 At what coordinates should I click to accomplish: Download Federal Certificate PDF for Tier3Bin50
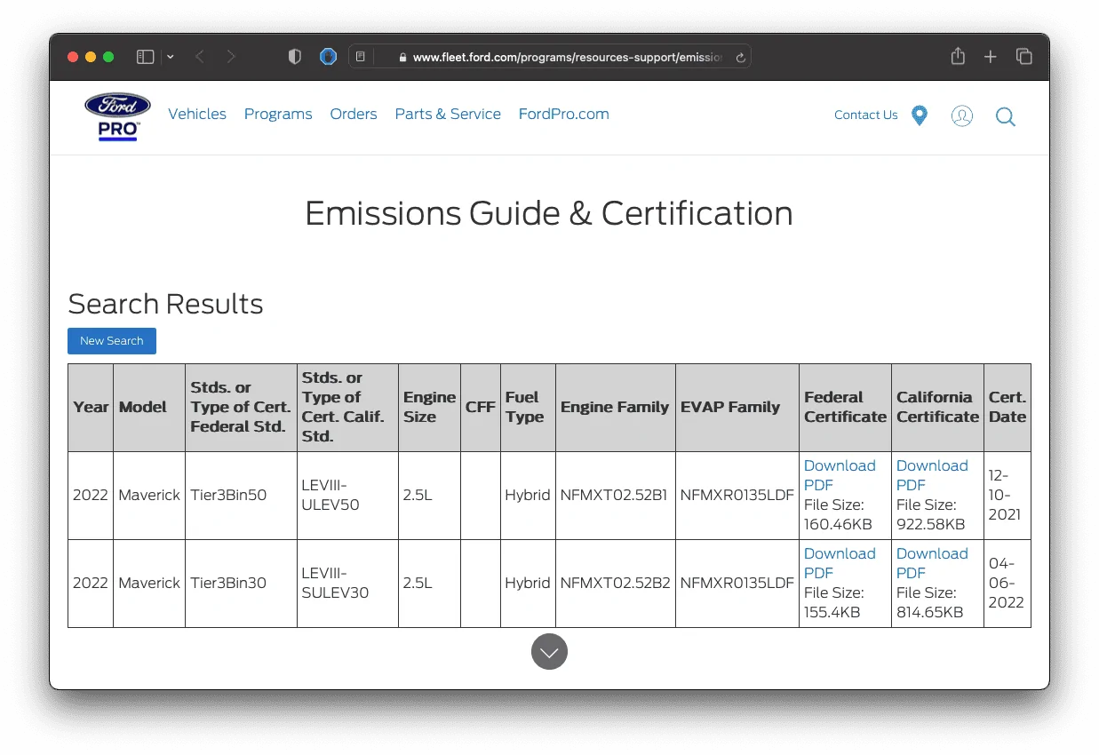[x=840, y=475]
